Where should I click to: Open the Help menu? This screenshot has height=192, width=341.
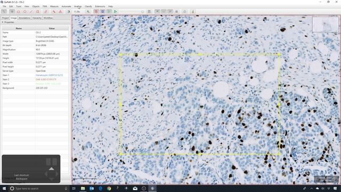tap(110, 6)
